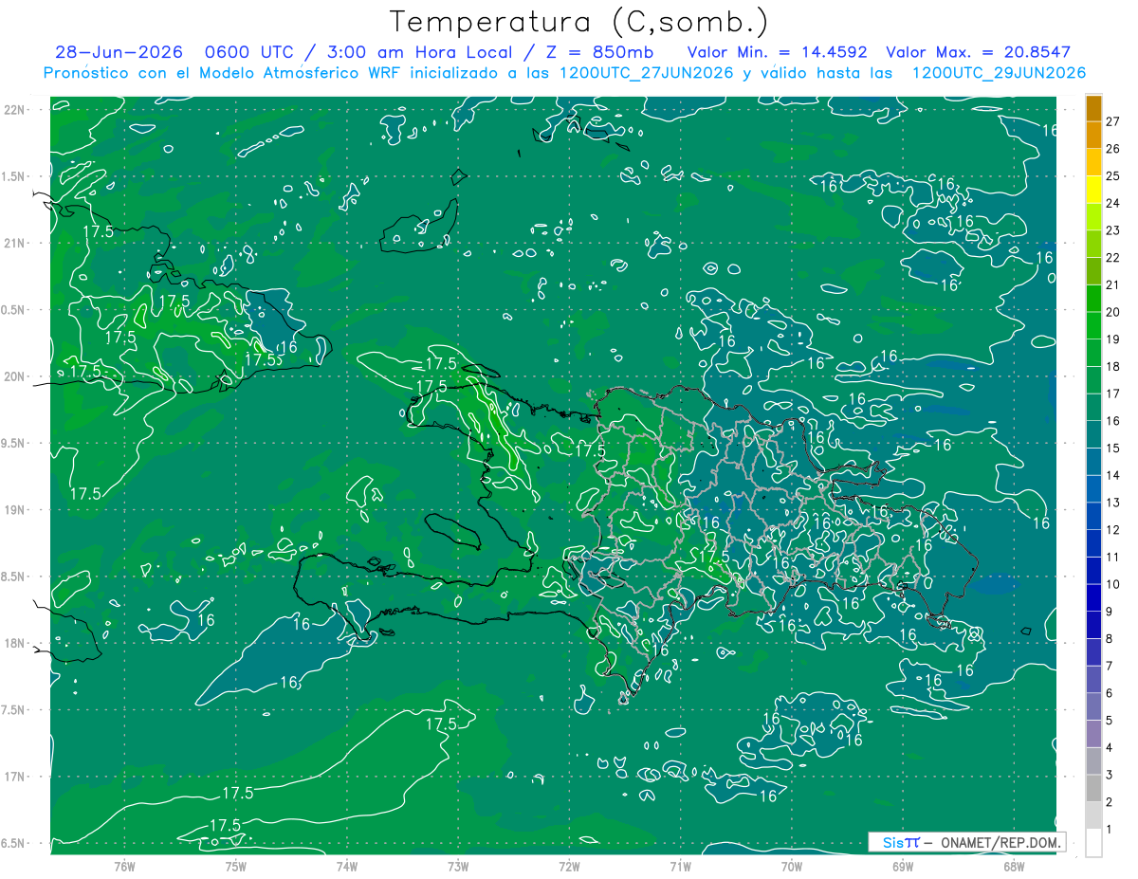Click the '0600 UTC' time text

pyautogui.click(x=249, y=52)
